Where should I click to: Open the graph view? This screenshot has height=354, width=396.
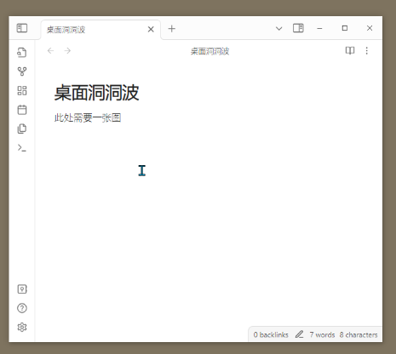coord(22,71)
